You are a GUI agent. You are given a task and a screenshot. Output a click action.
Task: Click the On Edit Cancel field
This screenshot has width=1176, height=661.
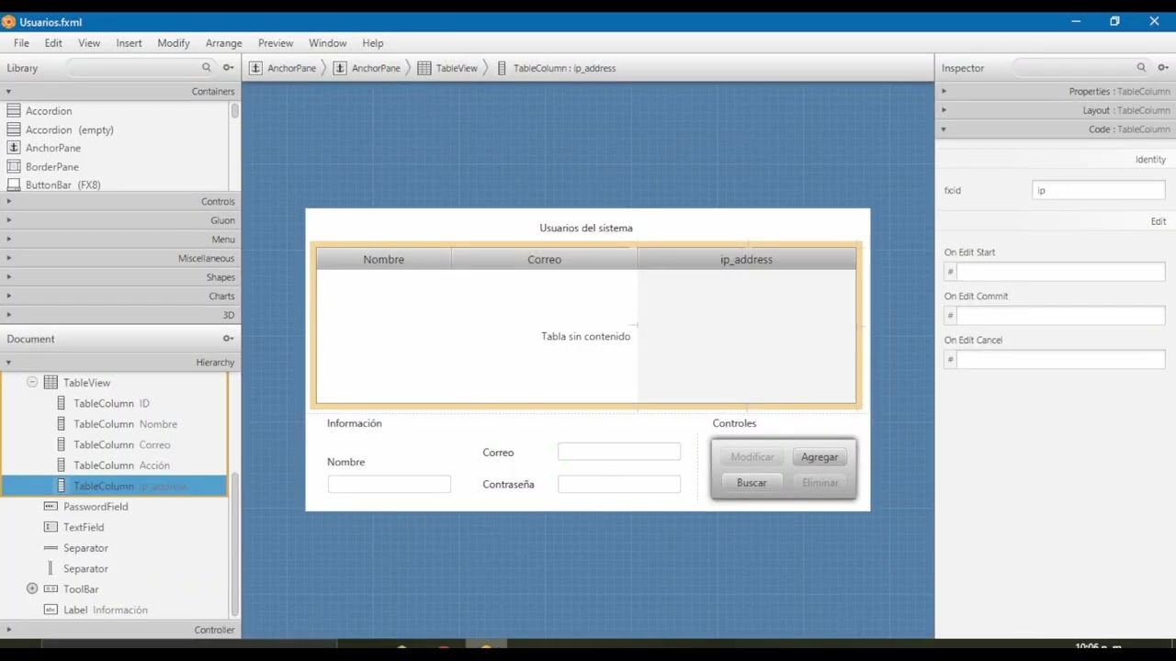(x=1060, y=359)
